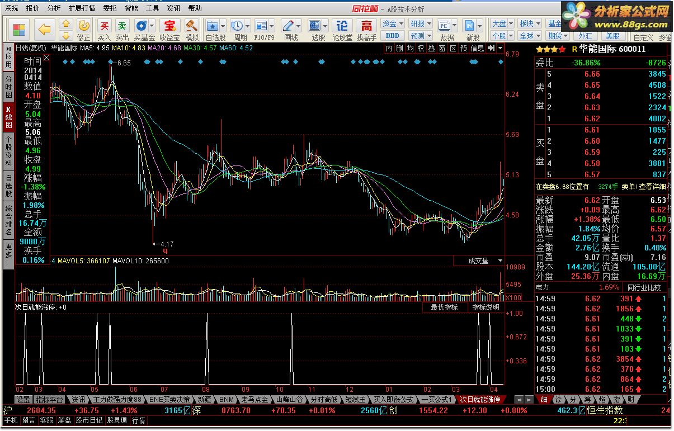This screenshot has height=431, width=674.
Task: Toggle the 区 range button in chart header
Action: point(453,49)
